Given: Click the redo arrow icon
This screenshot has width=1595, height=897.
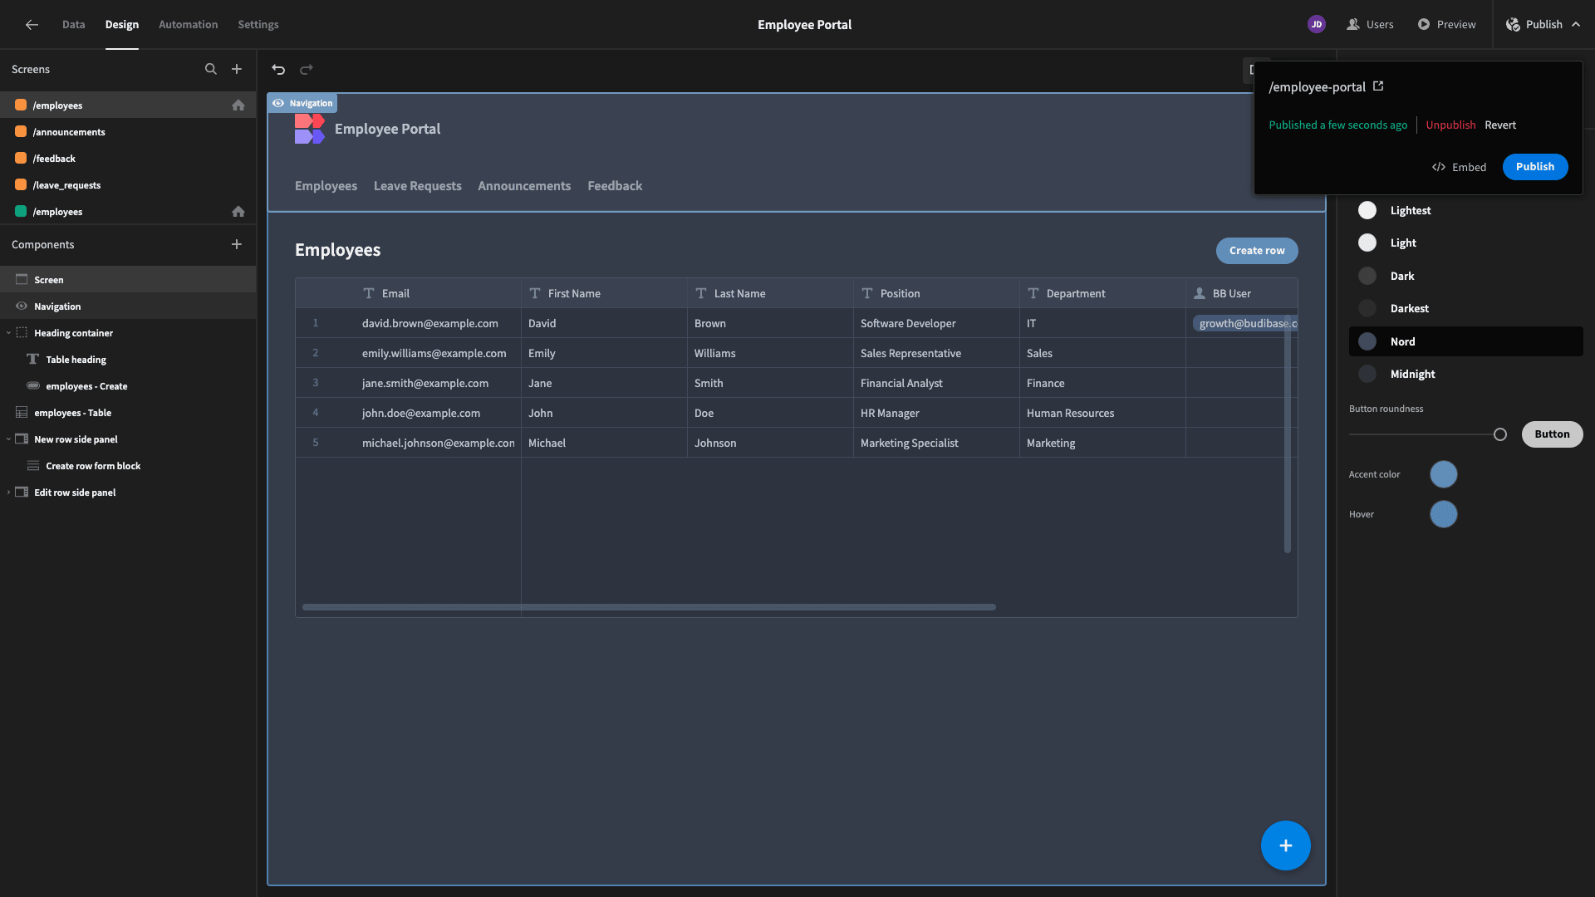Looking at the screenshot, I should click(x=305, y=69).
